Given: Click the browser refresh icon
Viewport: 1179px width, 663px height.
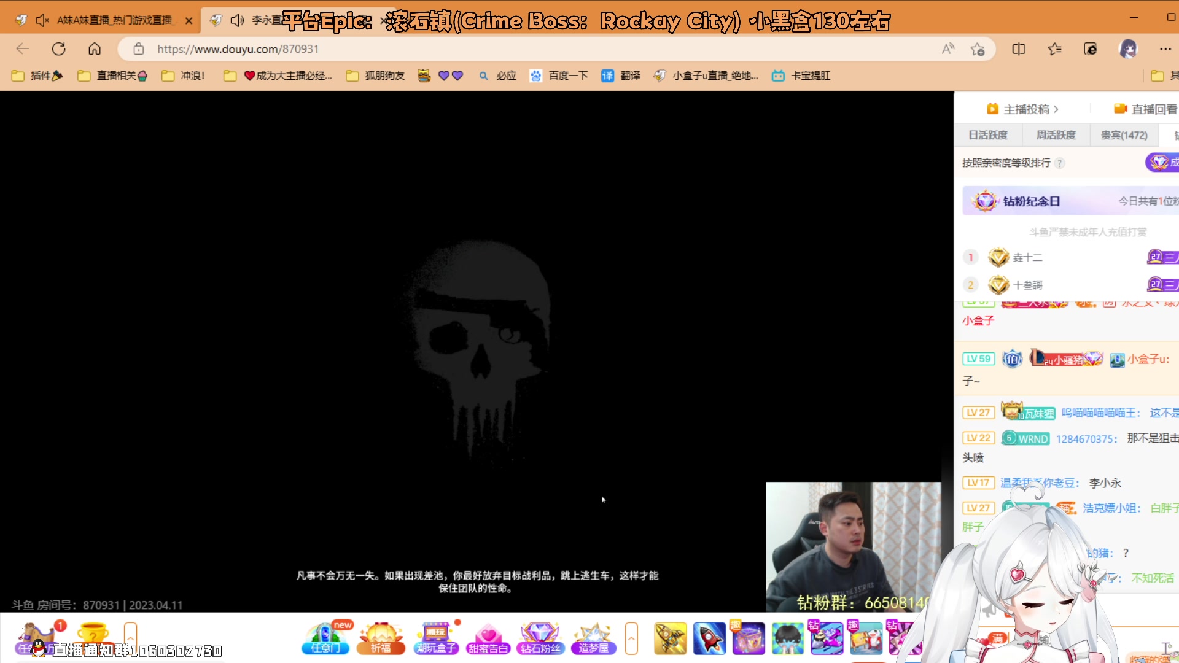Looking at the screenshot, I should click(x=59, y=49).
